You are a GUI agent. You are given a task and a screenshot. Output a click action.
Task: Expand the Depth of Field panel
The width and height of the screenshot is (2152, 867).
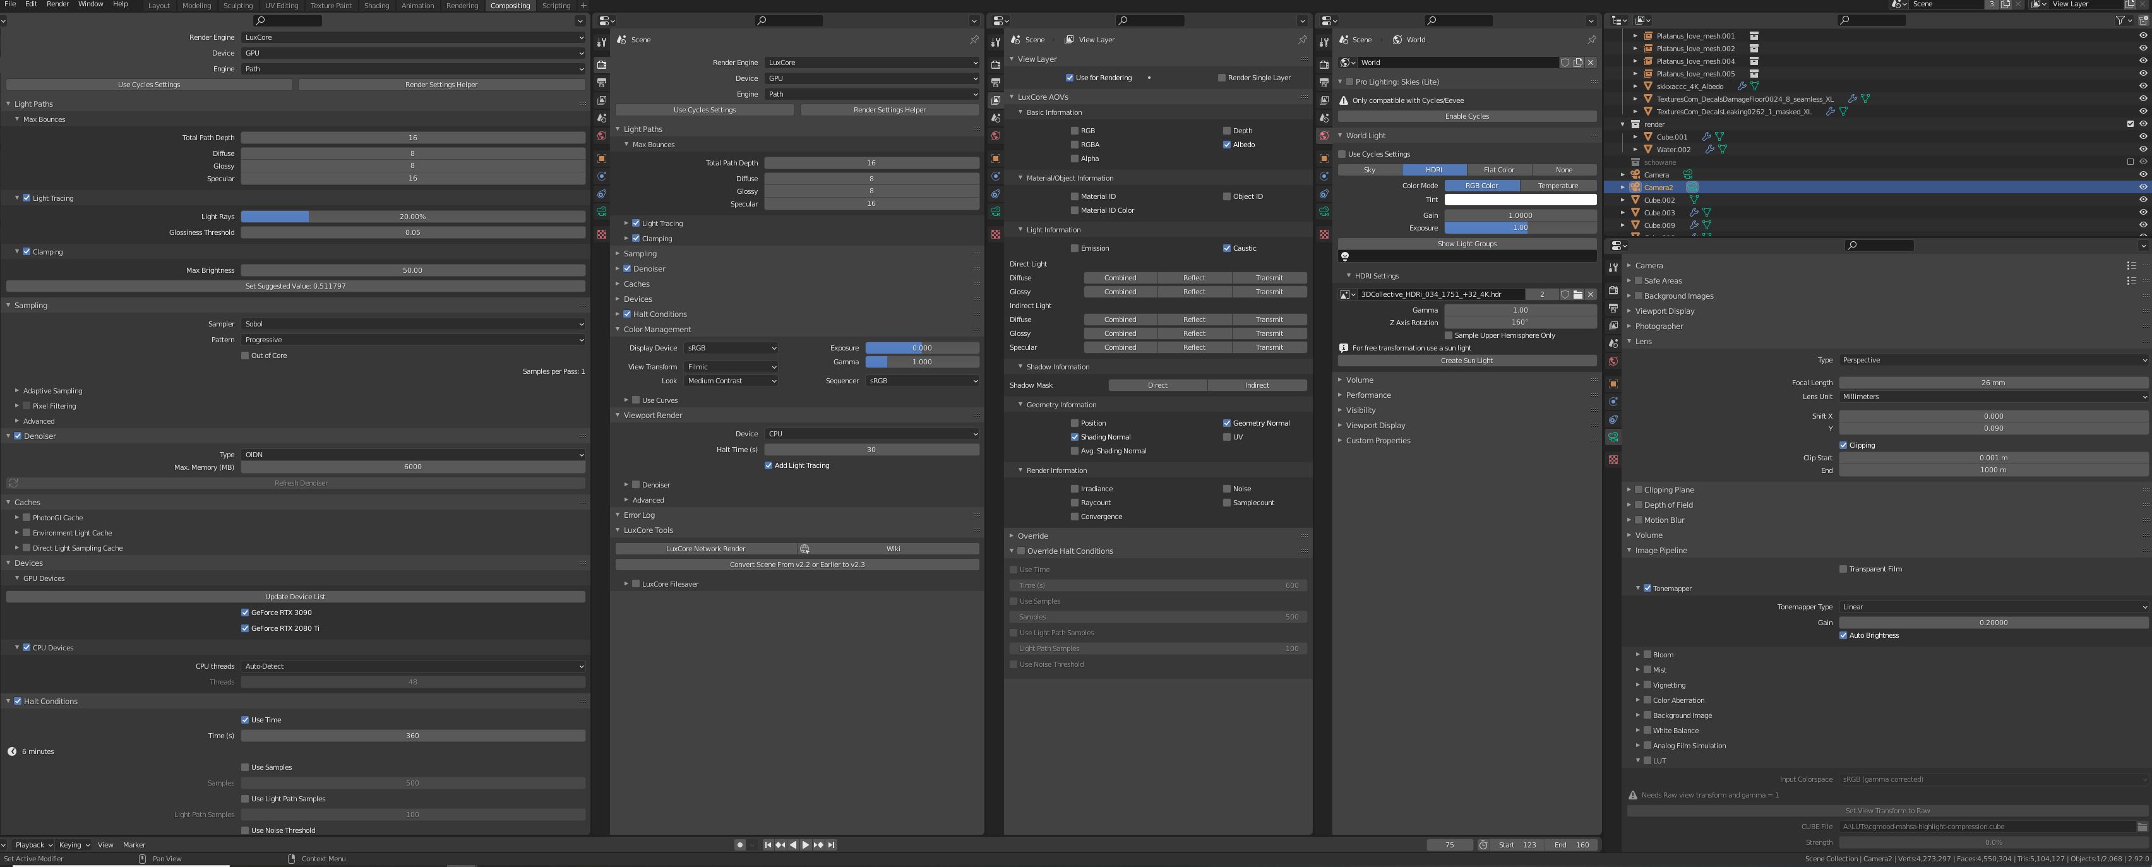tap(1668, 505)
